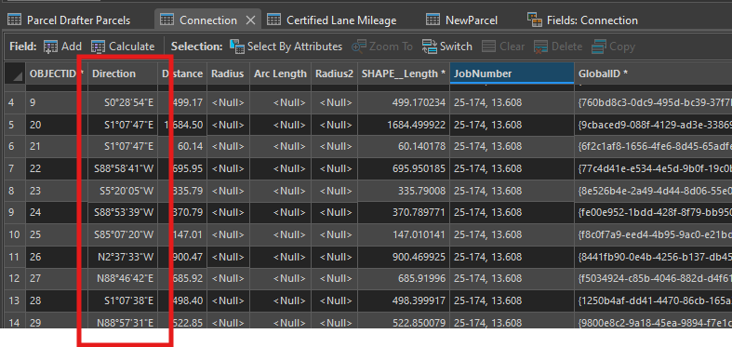Click the GlobalID column header

pos(653,73)
